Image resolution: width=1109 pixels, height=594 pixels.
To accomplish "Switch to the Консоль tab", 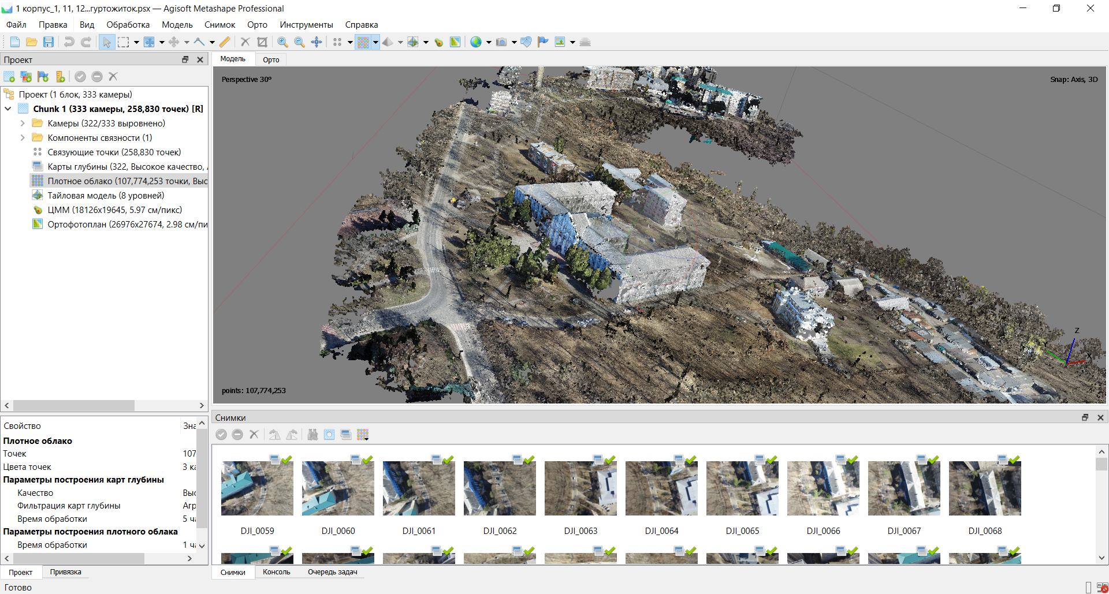I will tap(276, 572).
